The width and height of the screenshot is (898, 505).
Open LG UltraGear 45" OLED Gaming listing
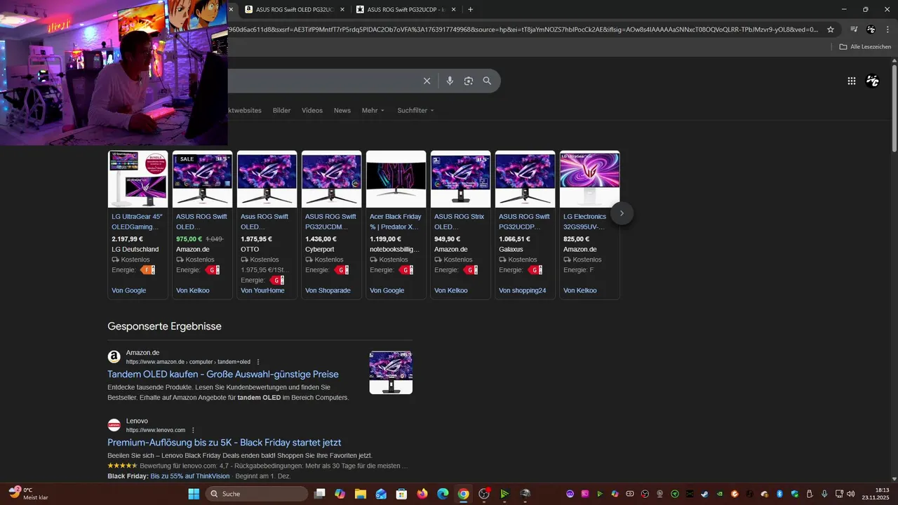point(137,222)
